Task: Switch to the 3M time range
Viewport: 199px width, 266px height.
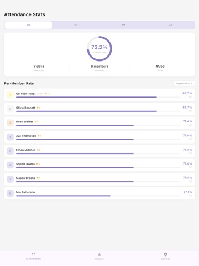Action: [x=123, y=25]
